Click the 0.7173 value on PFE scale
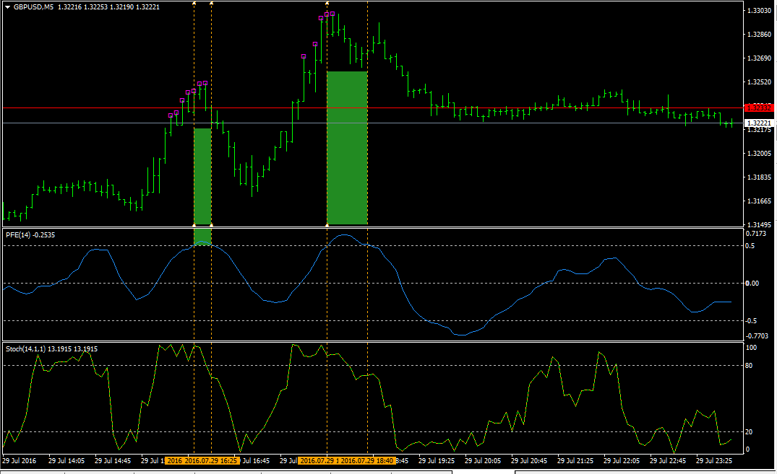Viewport: 777px width, 474px height. [x=756, y=234]
